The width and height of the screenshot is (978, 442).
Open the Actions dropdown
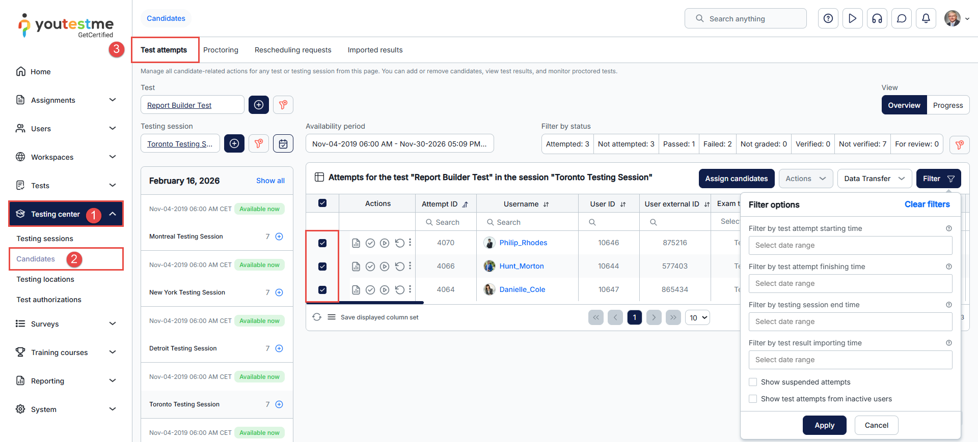coord(805,179)
